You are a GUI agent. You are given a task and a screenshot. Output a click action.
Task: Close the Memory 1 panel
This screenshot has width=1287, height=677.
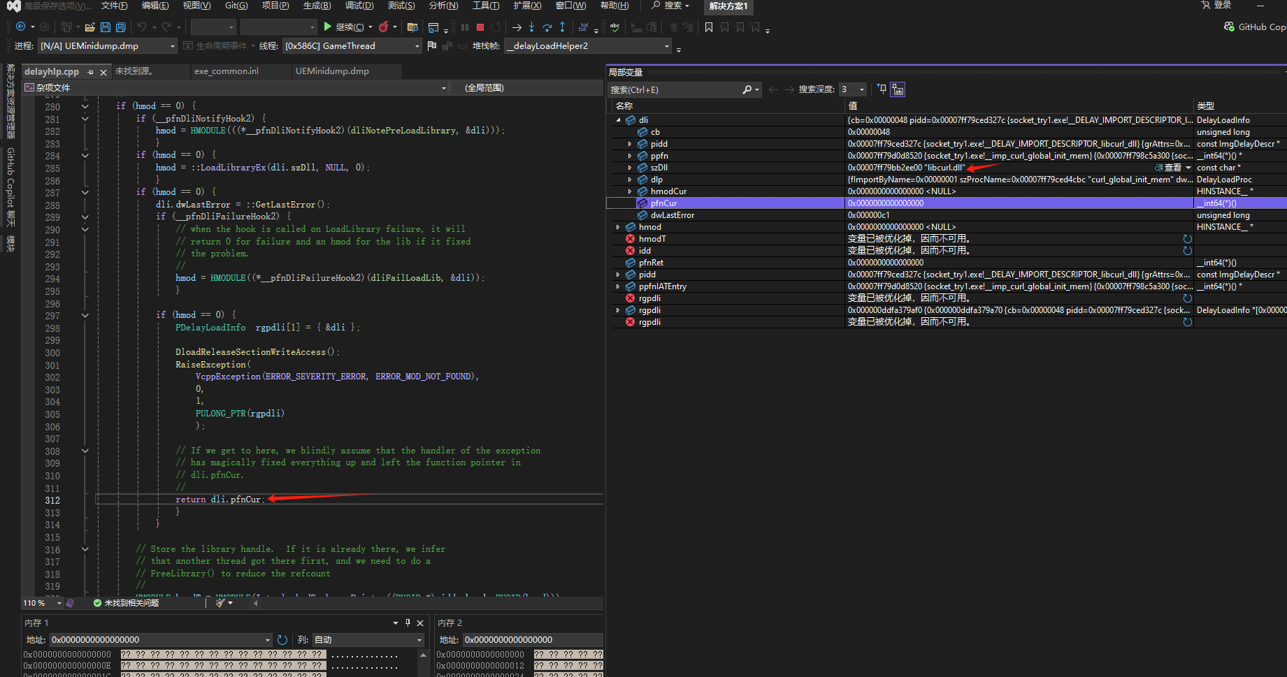point(420,623)
